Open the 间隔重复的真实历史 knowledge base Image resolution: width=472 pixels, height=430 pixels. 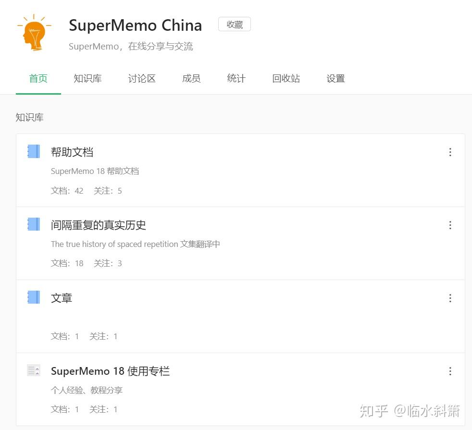click(x=99, y=225)
